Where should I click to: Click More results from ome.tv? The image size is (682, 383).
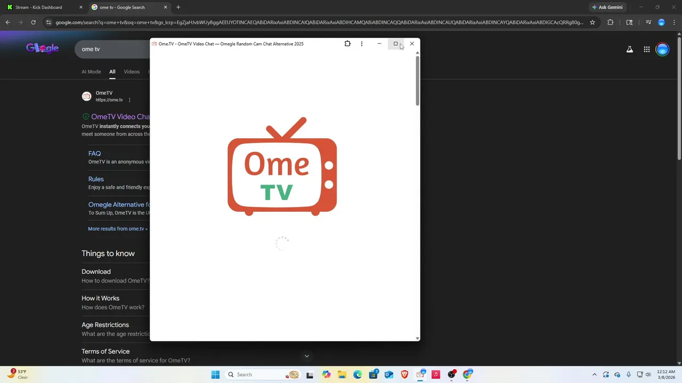coord(117,229)
